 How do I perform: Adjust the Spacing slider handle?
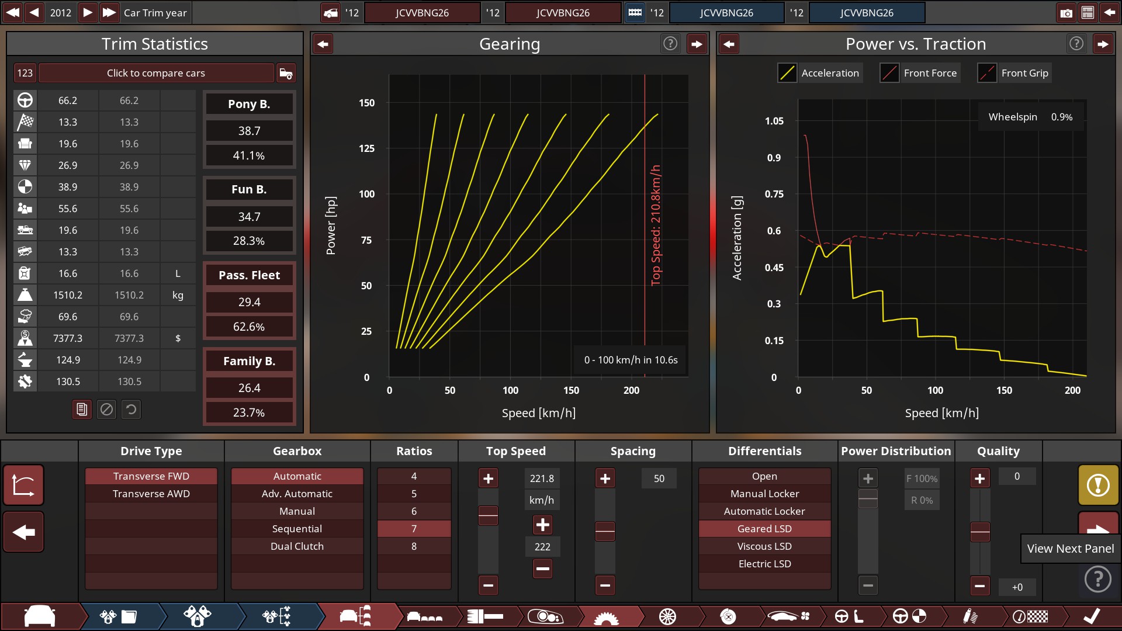click(605, 531)
